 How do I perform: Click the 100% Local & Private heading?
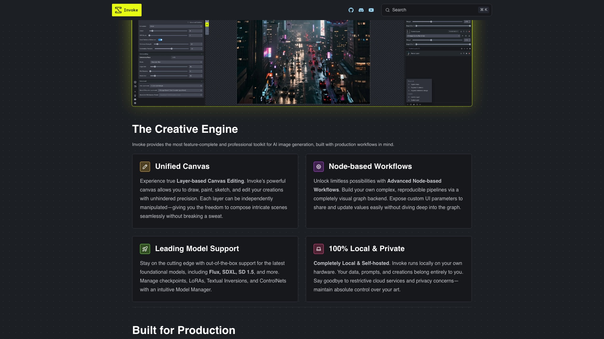[366, 249]
